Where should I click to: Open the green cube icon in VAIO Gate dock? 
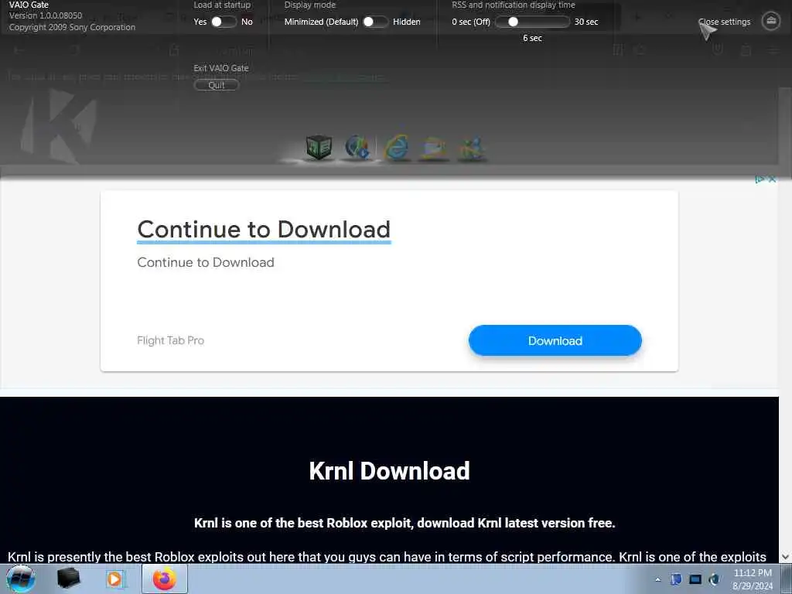pos(319,148)
